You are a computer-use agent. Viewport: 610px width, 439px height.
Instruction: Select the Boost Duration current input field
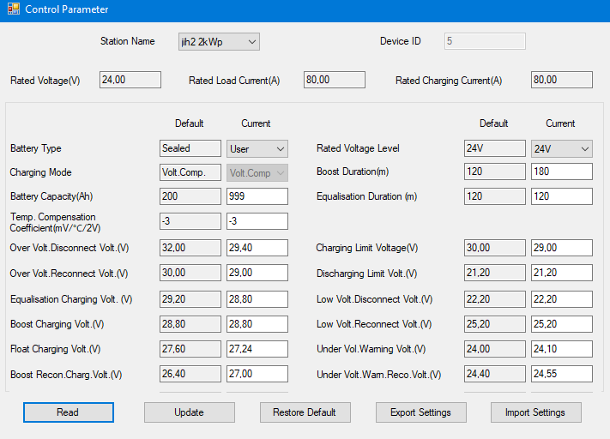tap(561, 171)
